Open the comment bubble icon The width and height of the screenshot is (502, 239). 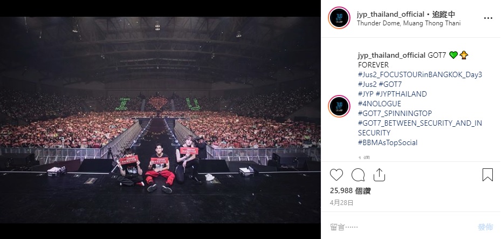[x=358, y=175]
